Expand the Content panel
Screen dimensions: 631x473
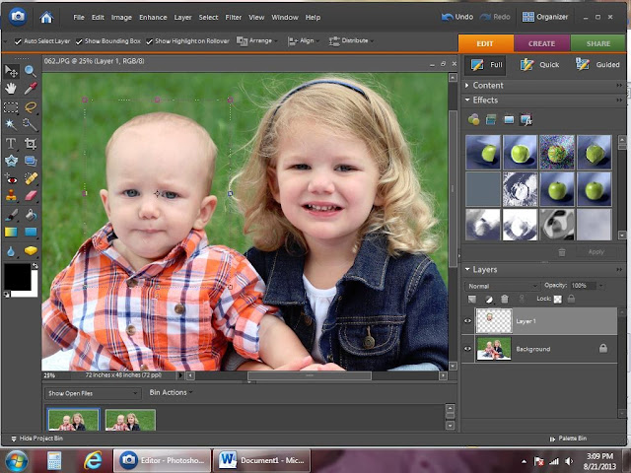click(487, 86)
